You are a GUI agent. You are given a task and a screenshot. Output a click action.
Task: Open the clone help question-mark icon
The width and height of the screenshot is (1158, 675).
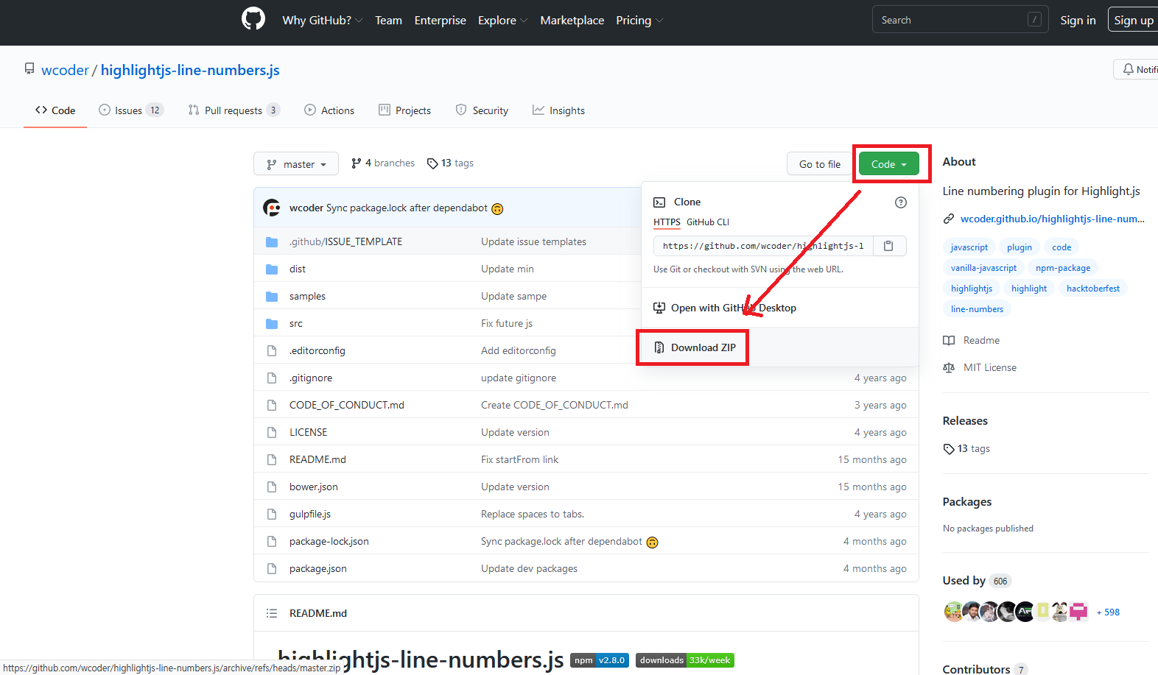[900, 202]
